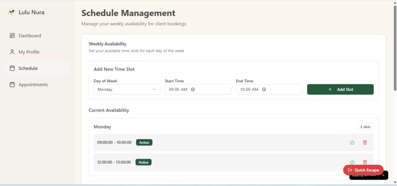Click the Active badge on the 12:00:00 slot
The height and width of the screenshot is (186, 397).
pos(143,162)
